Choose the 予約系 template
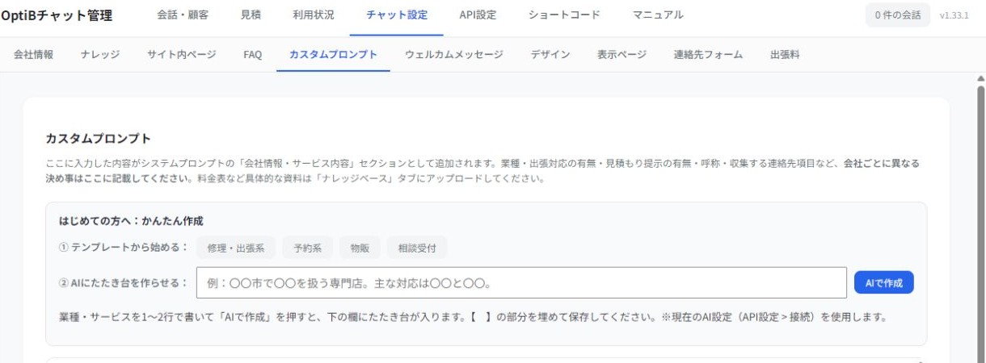The image size is (986, 363). (308, 248)
